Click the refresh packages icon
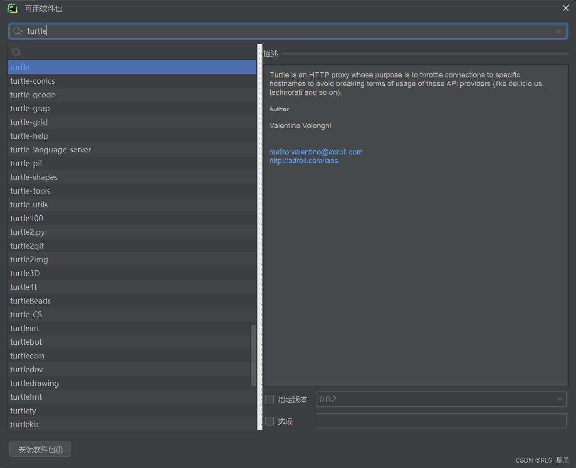Image resolution: width=576 pixels, height=468 pixels. click(x=16, y=52)
